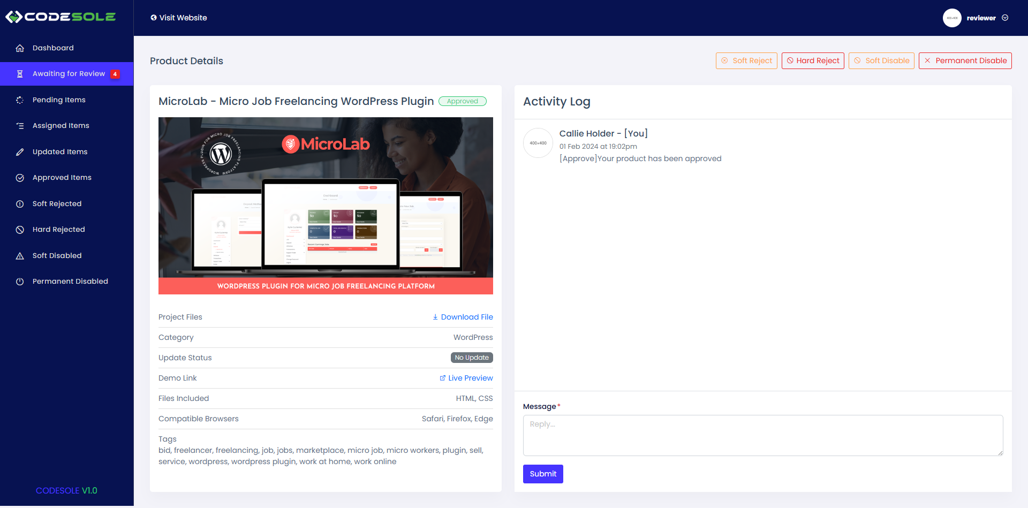This screenshot has width=1028, height=508.
Task: Click the Permanent Disable button
Action: 965,60
